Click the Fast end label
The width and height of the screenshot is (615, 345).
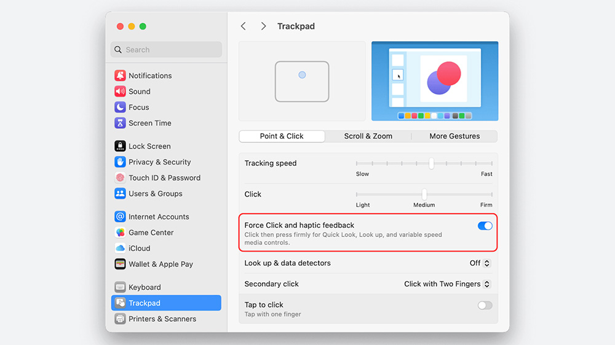(x=486, y=174)
